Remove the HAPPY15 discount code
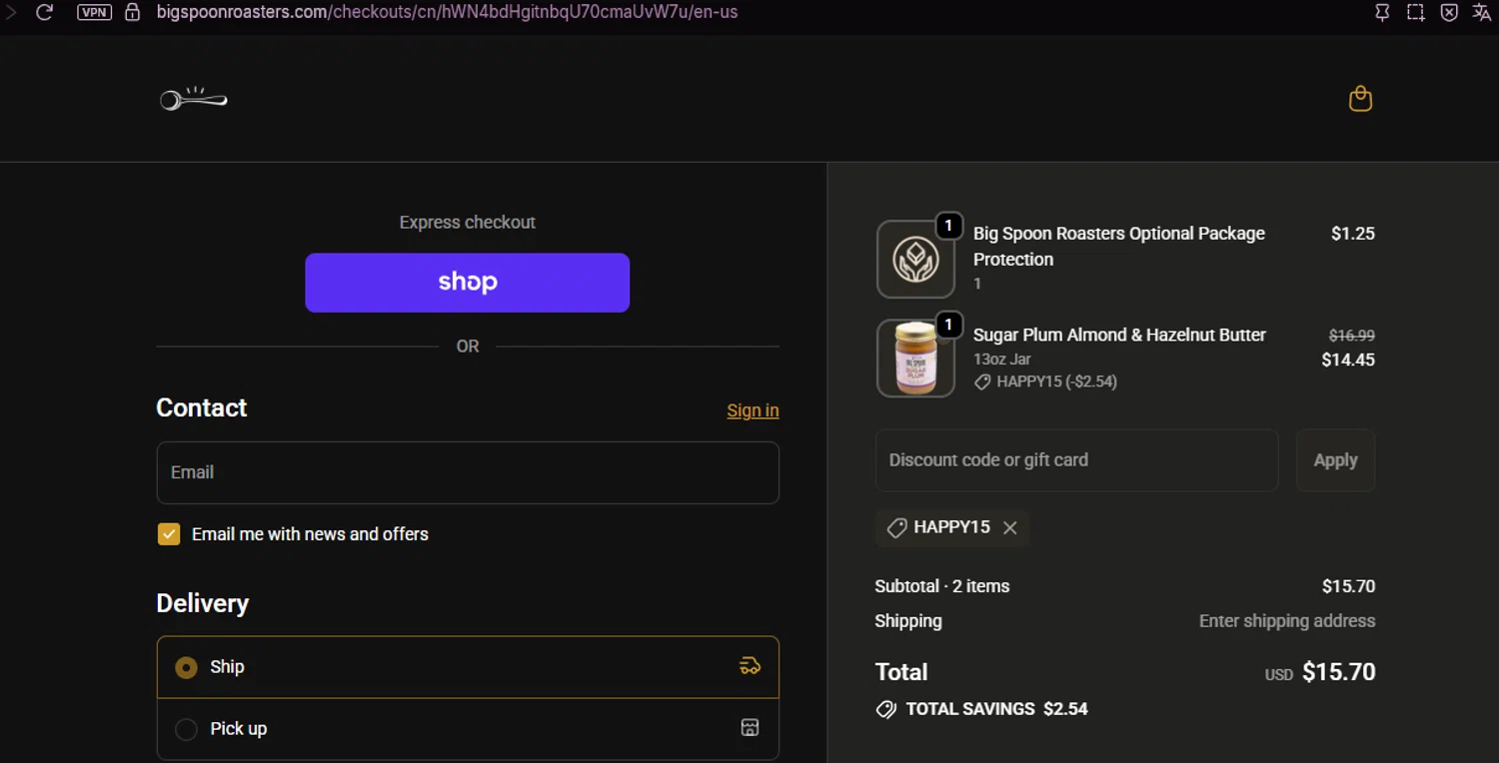The image size is (1499, 763). pos(1010,527)
